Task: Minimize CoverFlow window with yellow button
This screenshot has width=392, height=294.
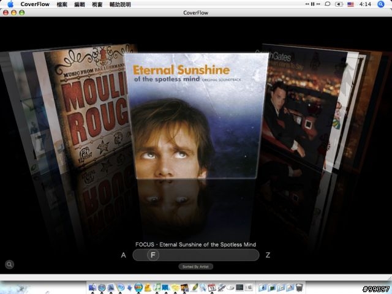Action: pyautogui.click(x=13, y=12)
